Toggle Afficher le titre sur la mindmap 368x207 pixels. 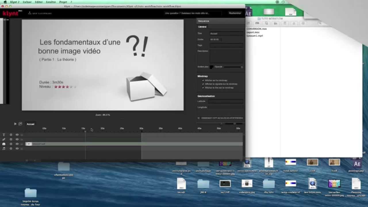(203, 88)
